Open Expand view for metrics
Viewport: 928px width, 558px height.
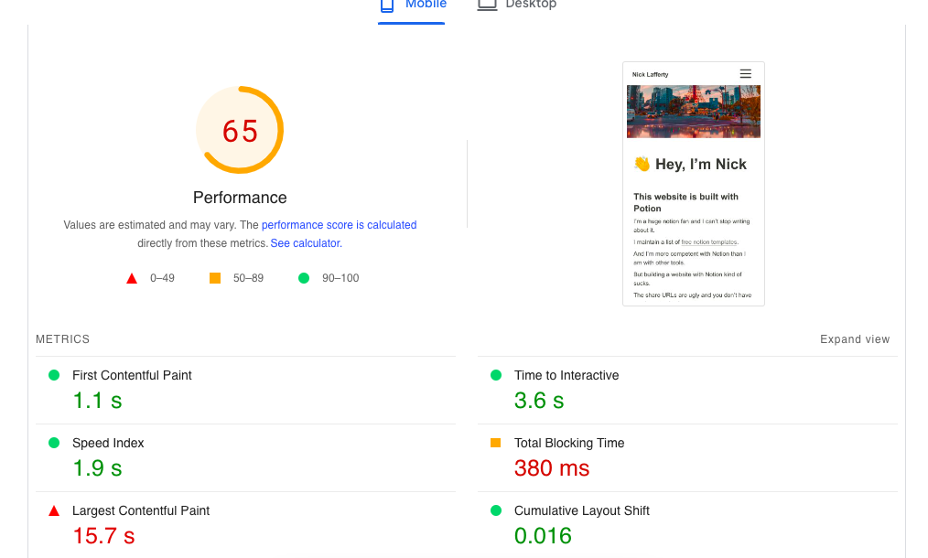[855, 338]
